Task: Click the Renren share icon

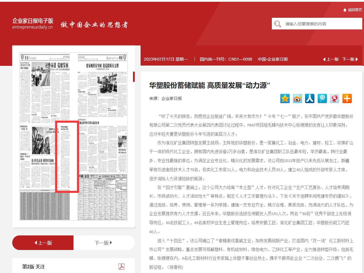Action: coord(310,98)
